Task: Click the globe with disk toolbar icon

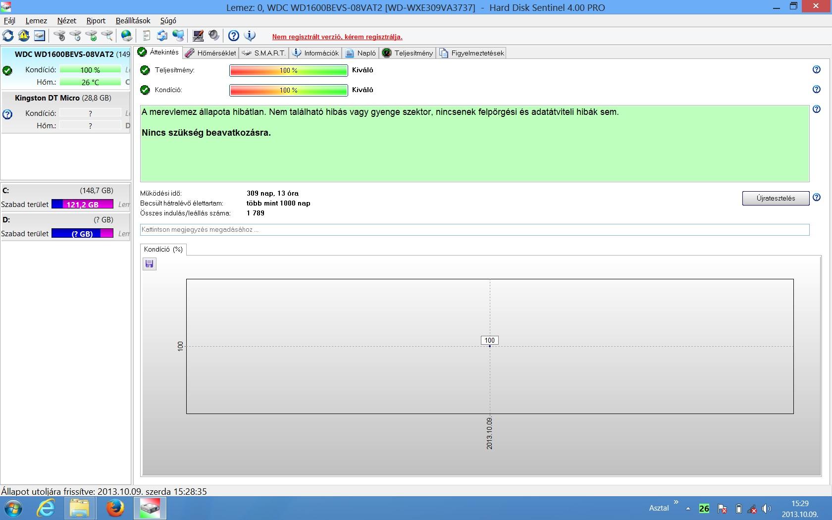Action: tap(127, 36)
